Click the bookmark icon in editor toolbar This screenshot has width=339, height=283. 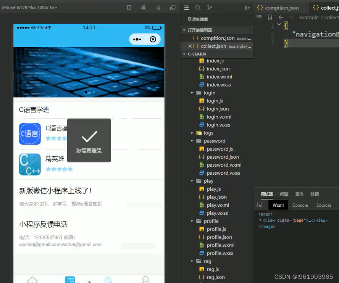coord(270,17)
